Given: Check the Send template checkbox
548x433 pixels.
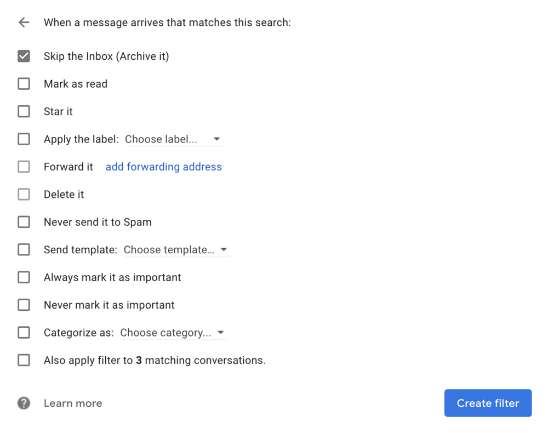Looking at the screenshot, I should pos(24,250).
